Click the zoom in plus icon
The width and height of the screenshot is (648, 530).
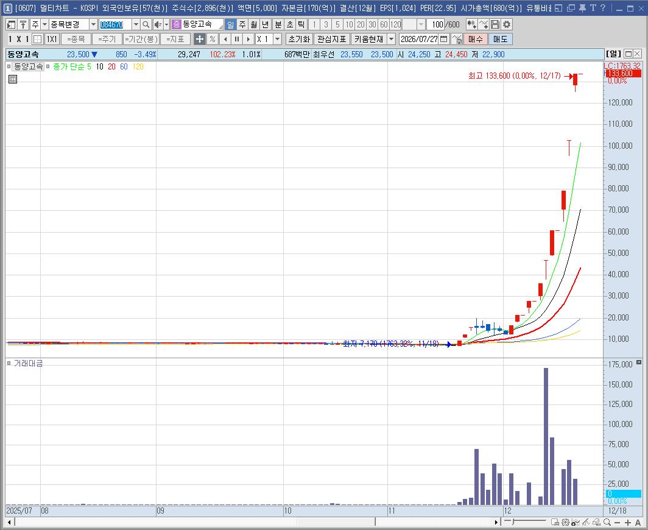[x=628, y=523]
